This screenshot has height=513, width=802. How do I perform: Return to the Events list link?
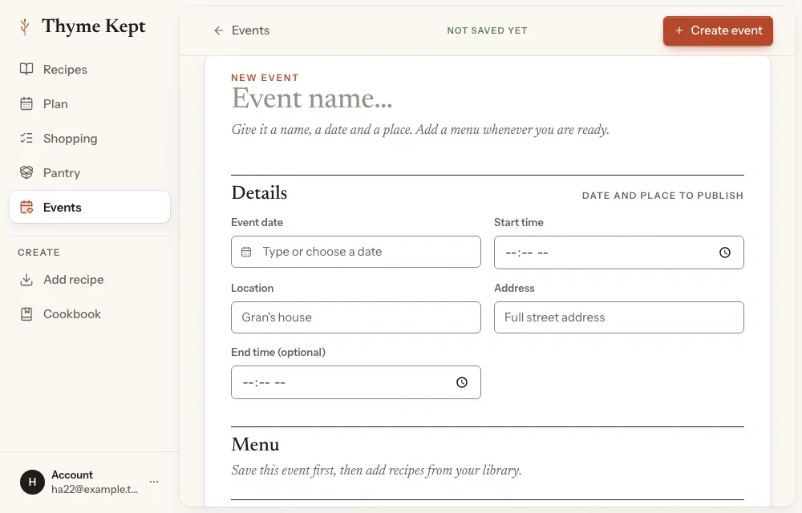[241, 30]
